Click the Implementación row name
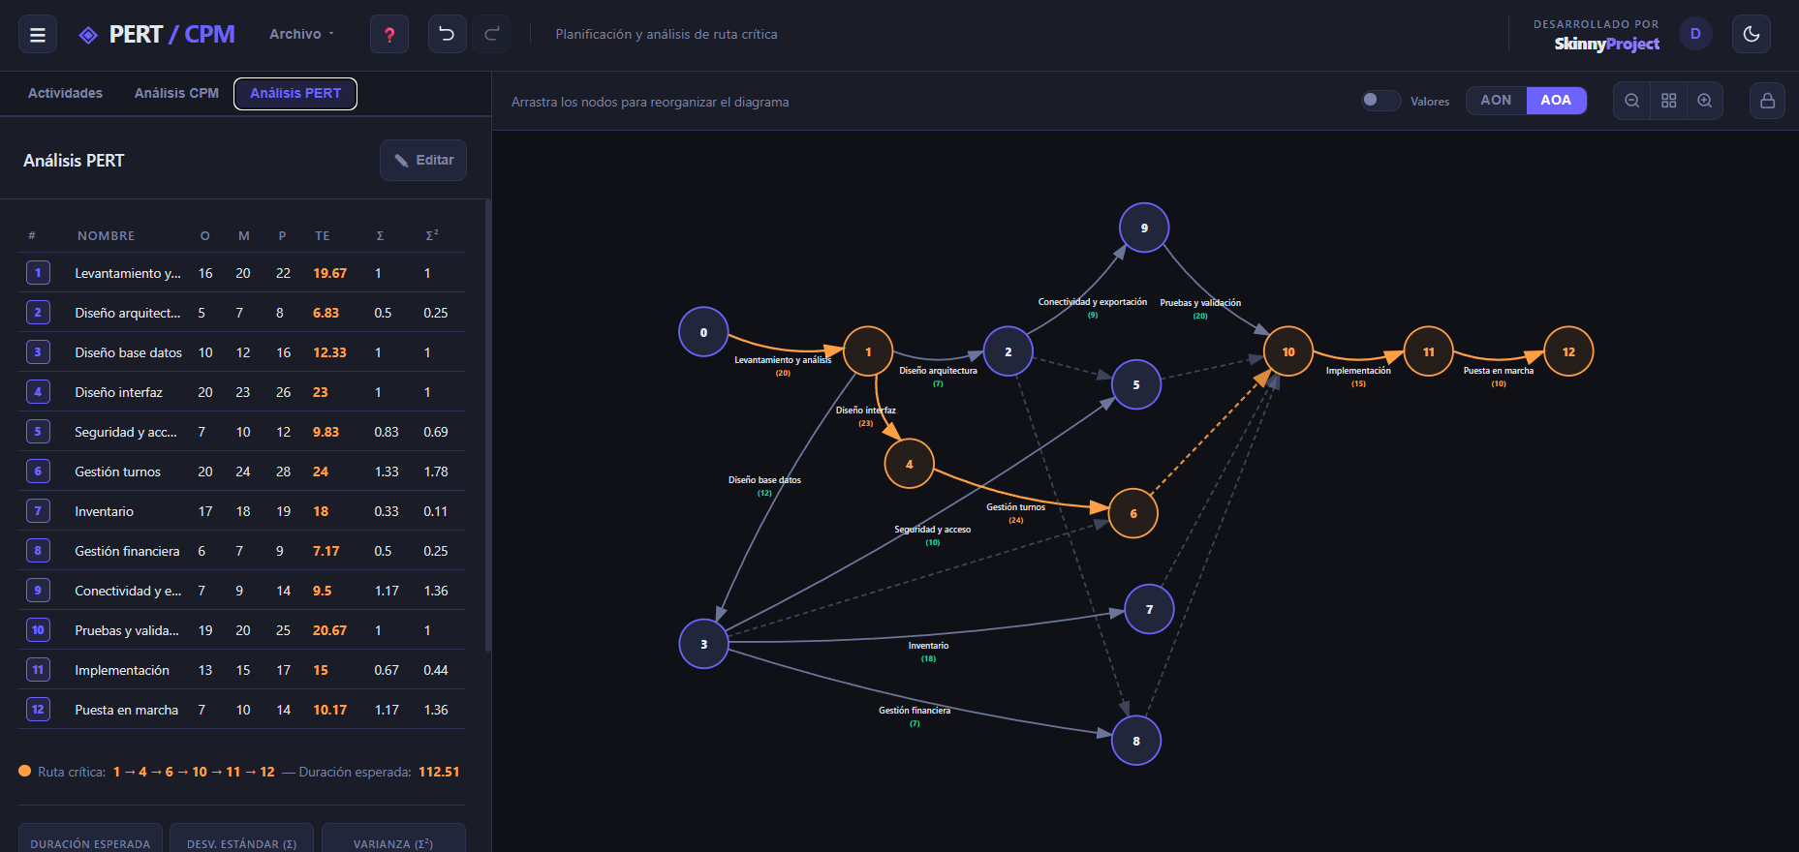This screenshot has height=852, width=1799. pyautogui.click(x=122, y=670)
